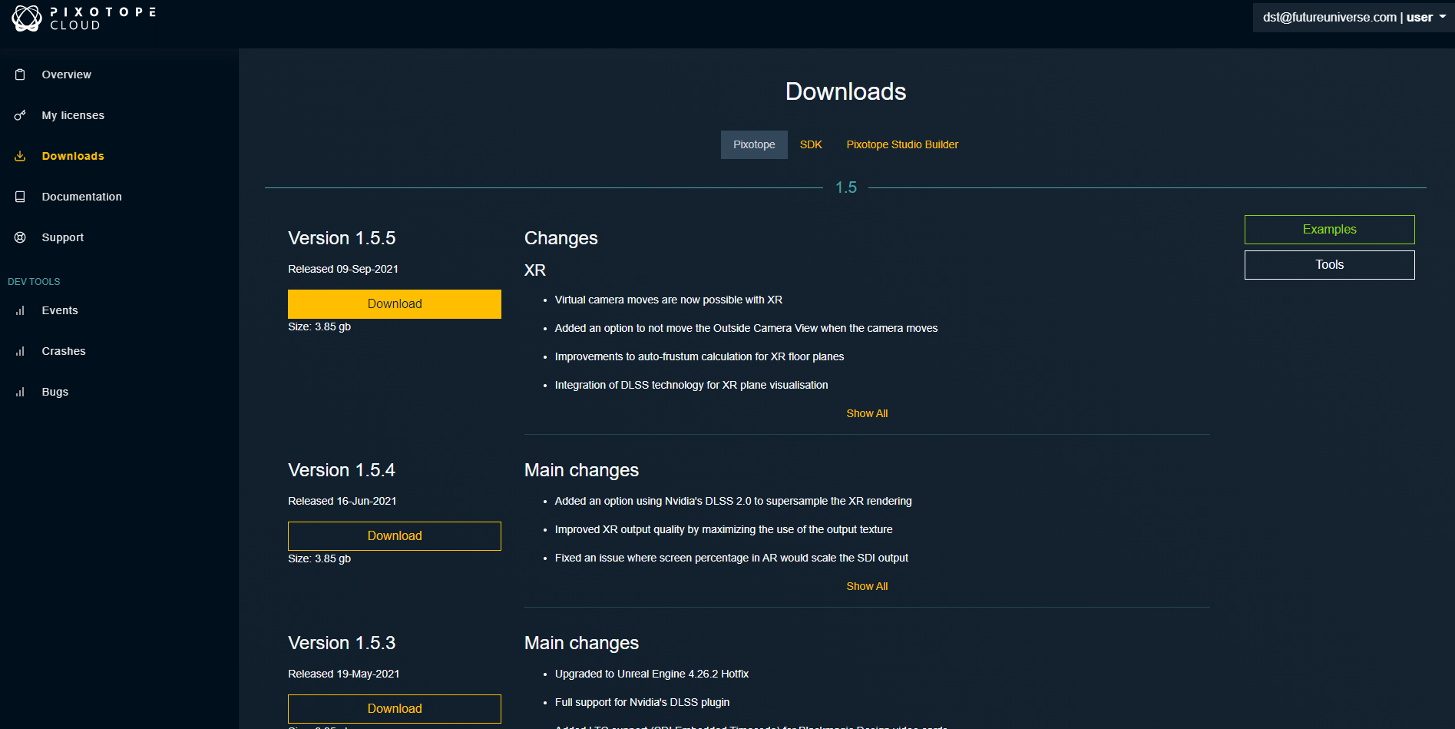Show all changes for Version 1.5.4
The width and height of the screenshot is (1455, 729).
click(x=867, y=586)
